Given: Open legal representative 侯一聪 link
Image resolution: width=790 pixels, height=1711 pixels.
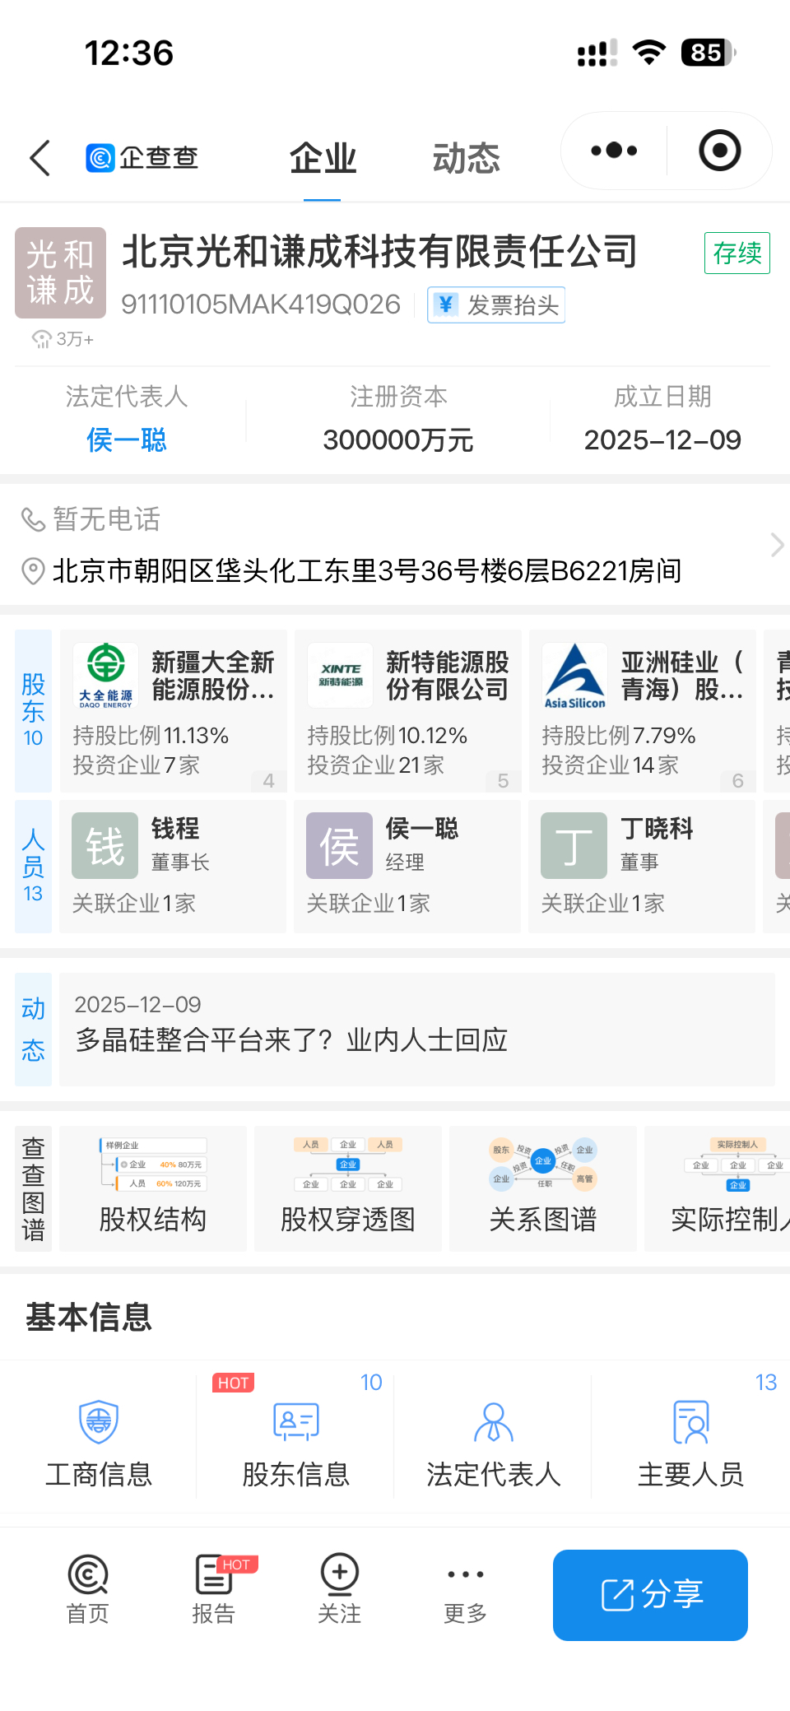Looking at the screenshot, I should pyautogui.click(x=127, y=439).
